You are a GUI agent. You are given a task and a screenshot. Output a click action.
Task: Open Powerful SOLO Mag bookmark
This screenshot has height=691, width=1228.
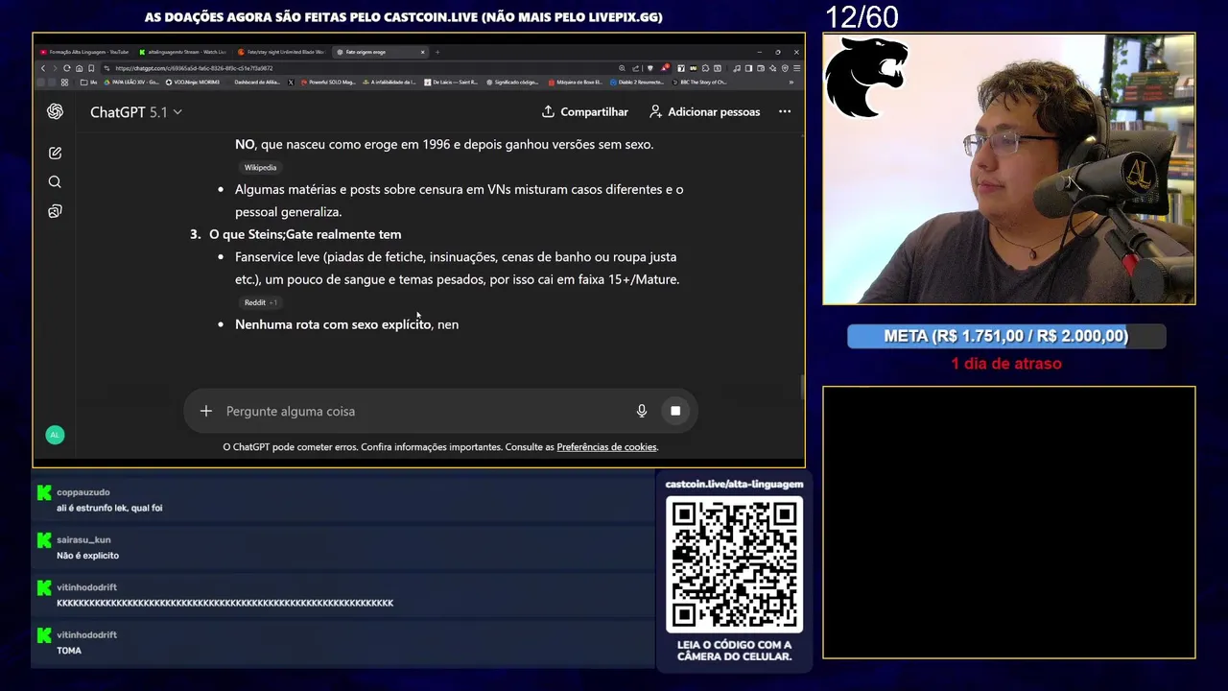tap(328, 83)
